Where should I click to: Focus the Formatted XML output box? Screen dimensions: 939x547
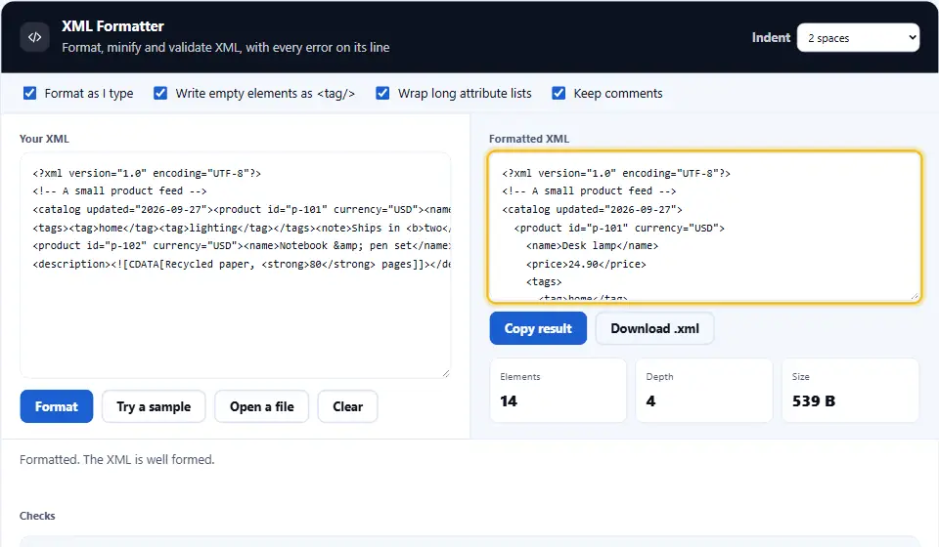(704, 227)
